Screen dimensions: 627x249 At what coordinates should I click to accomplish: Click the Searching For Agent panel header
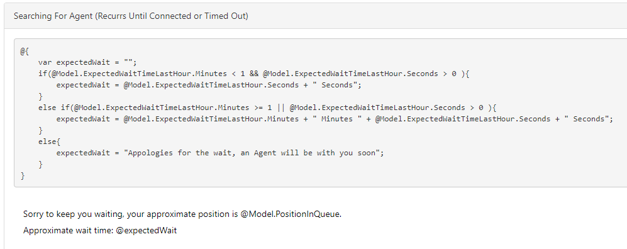point(316,16)
